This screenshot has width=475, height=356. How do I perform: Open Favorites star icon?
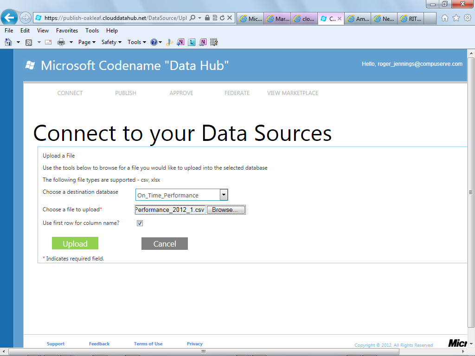(x=456, y=18)
